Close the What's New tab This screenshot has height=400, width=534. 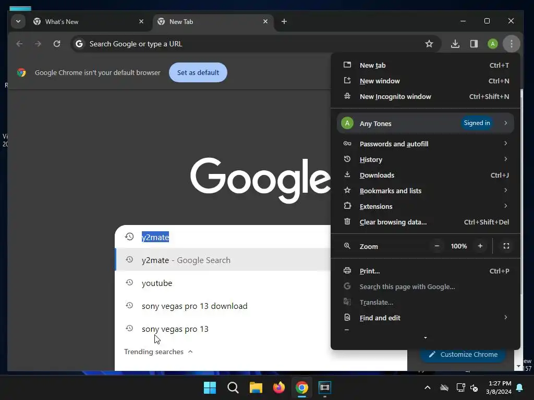[141, 21]
